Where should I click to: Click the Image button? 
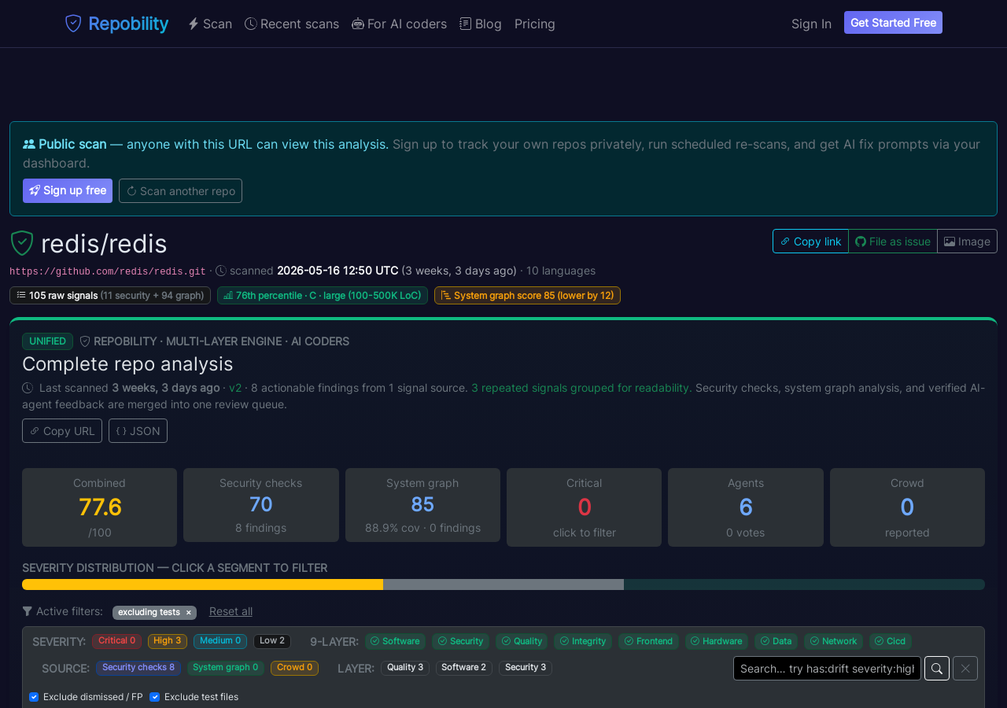coord(967,242)
